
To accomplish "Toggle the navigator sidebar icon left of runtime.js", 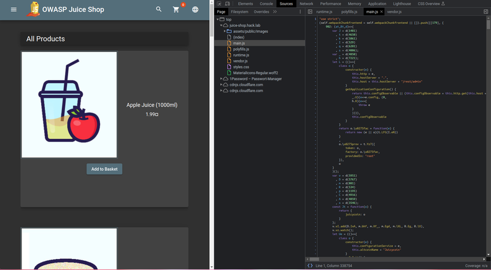I will coord(310,12).
